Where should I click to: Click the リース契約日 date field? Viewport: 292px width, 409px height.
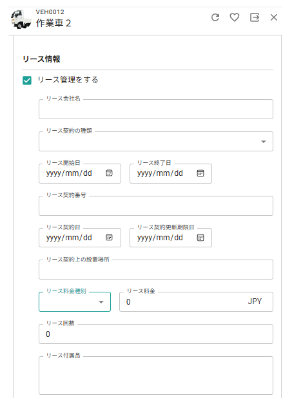tap(79, 238)
